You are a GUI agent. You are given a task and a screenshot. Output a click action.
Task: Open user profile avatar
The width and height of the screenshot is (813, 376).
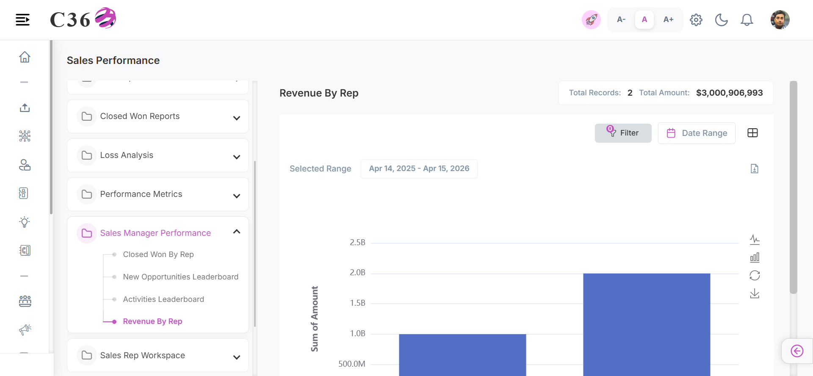[780, 19]
